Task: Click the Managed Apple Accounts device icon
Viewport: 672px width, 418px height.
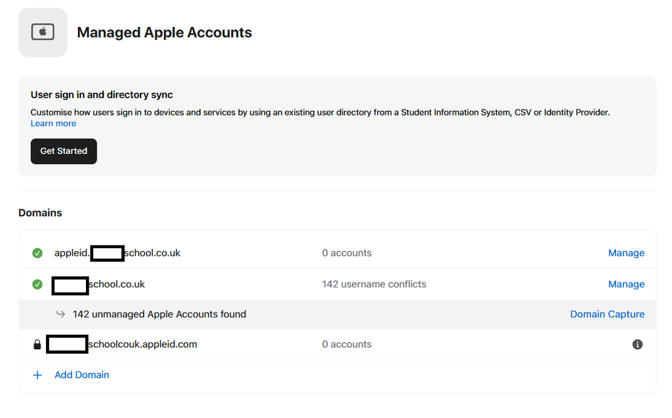Action: click(43, 32)
